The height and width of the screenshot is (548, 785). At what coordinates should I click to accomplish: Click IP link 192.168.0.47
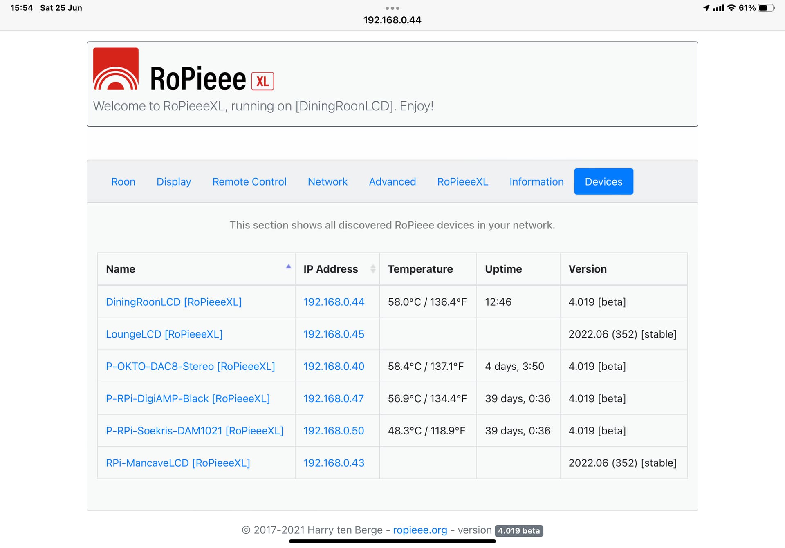point(334,398)
